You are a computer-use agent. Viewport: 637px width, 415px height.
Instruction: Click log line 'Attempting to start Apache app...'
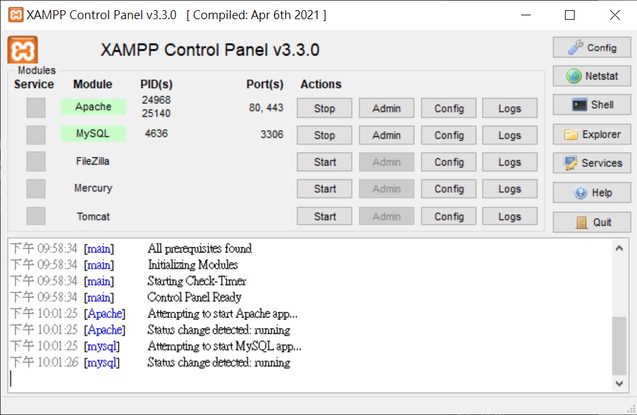click(222, 314)
